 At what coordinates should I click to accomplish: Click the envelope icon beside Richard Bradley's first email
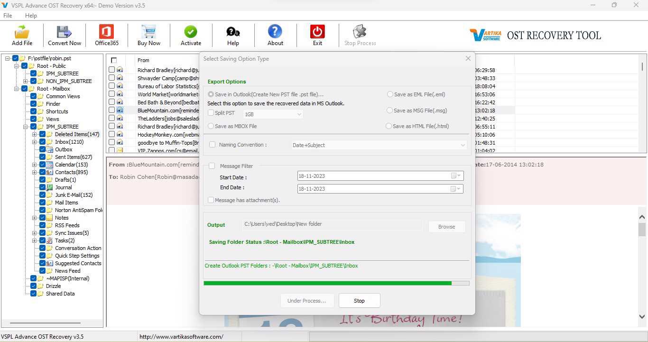pos(120,70)
